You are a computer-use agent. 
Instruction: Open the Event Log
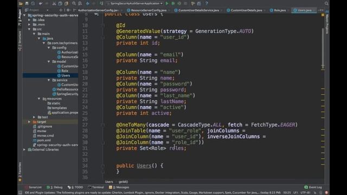pyautogui.click(x=313, y=187)
